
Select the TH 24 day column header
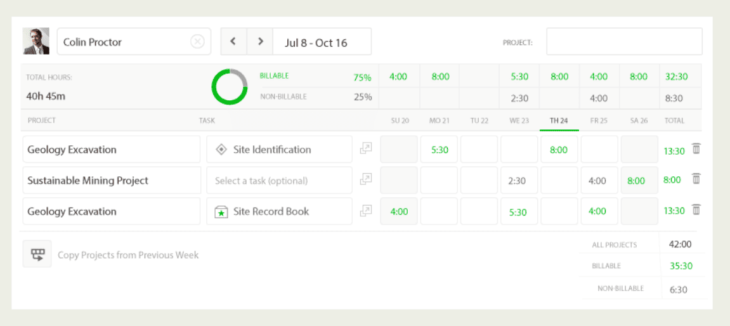pos(559,120)
